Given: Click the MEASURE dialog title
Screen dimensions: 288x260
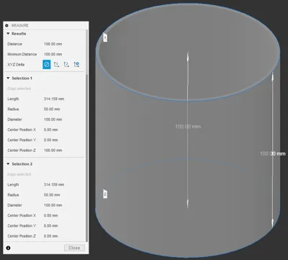Looking at the screenshot, I should pos(20,25).
